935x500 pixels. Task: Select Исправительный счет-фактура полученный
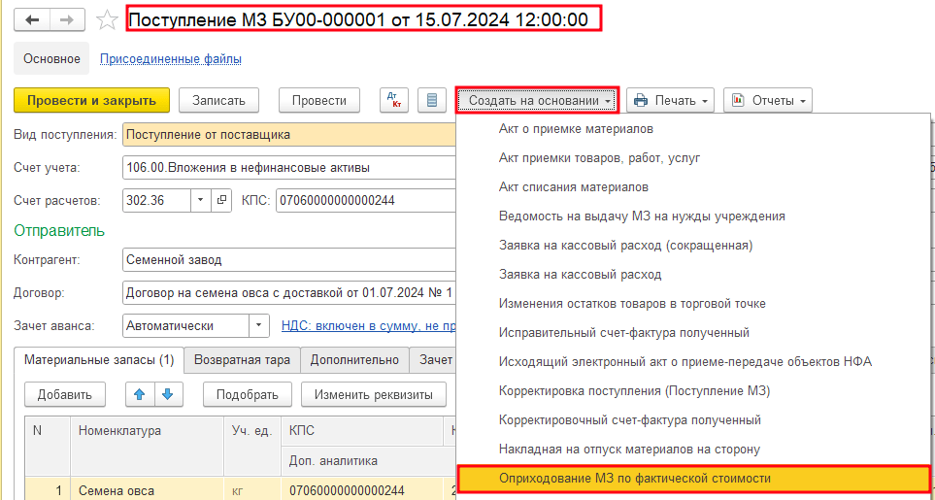(x=692, y=333)
